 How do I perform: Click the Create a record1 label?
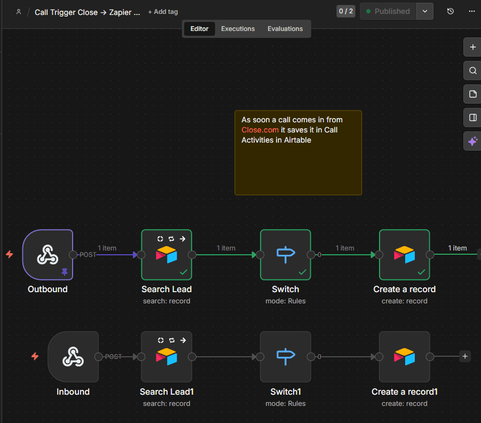click(x=405, y=391)
